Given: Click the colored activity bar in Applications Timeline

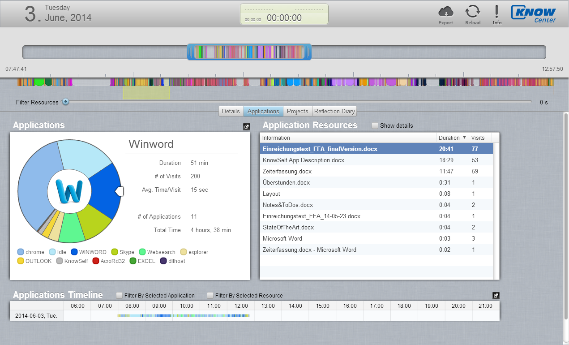Looking at the screenshot, I should point(184,315).
